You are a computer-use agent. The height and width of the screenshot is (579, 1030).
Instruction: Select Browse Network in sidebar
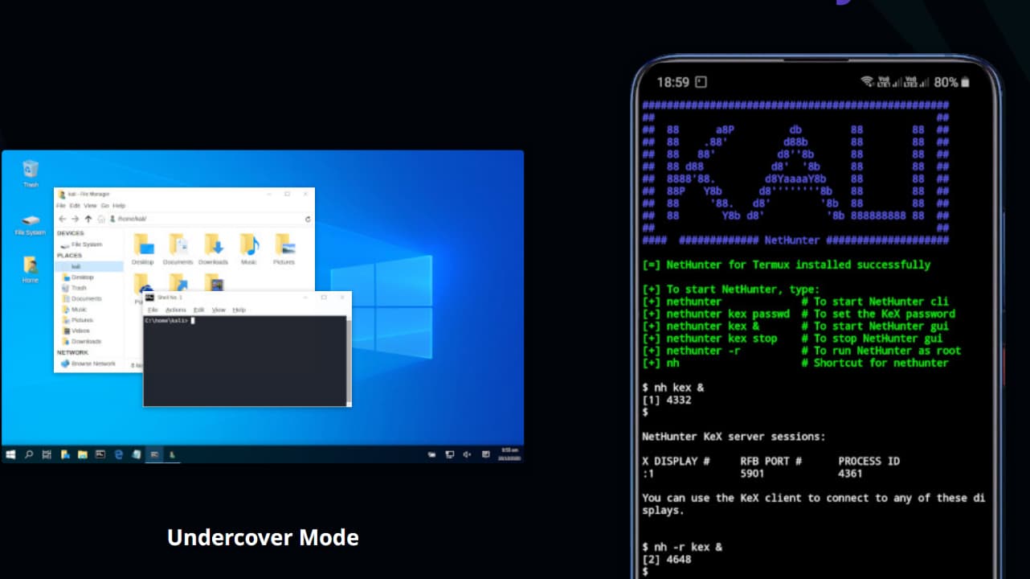click(x=88, y=363)
